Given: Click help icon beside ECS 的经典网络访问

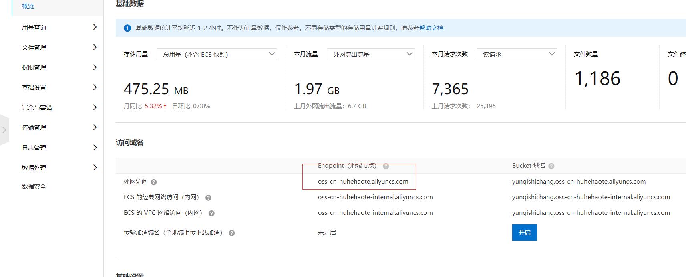Looking at the screenshot, I should pos(208,198).
